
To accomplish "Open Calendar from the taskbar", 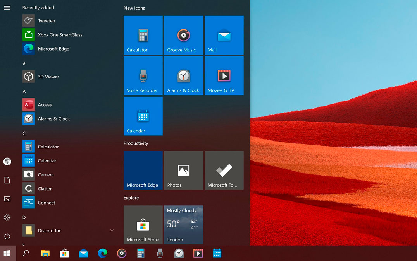I will pyautogui.click(x=217, y=253).
